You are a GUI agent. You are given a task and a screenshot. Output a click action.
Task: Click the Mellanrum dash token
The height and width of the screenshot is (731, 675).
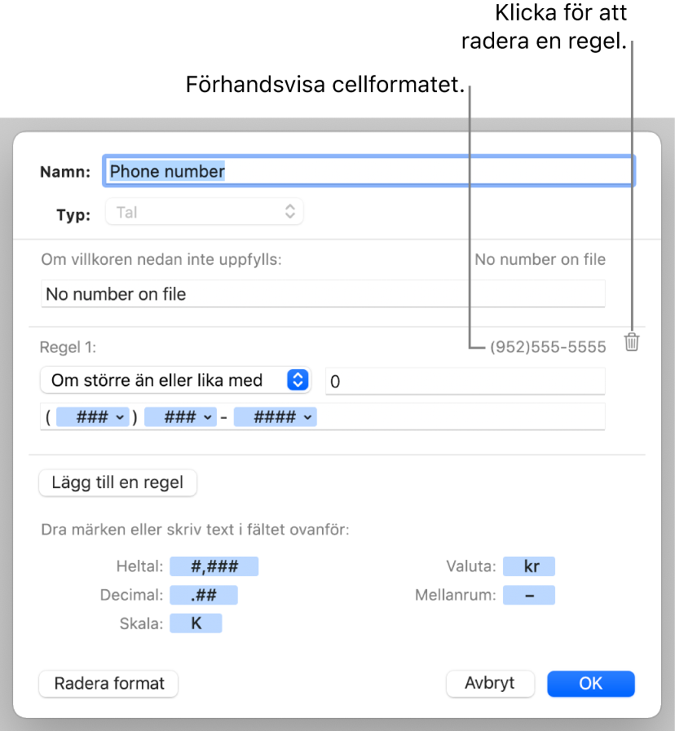tap(529, 595)
